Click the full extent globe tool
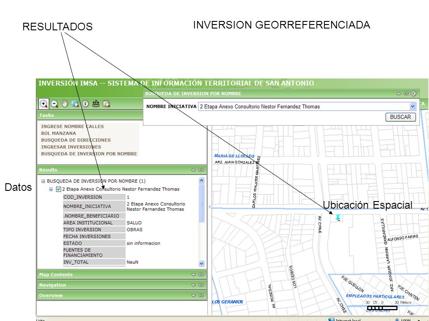429x321 pixels. click(x=75, y=104)
